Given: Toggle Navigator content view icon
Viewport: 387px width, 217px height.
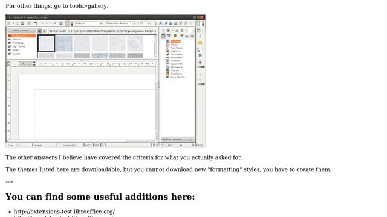Looking at the screenshot, I should click(x=168, y=36).
